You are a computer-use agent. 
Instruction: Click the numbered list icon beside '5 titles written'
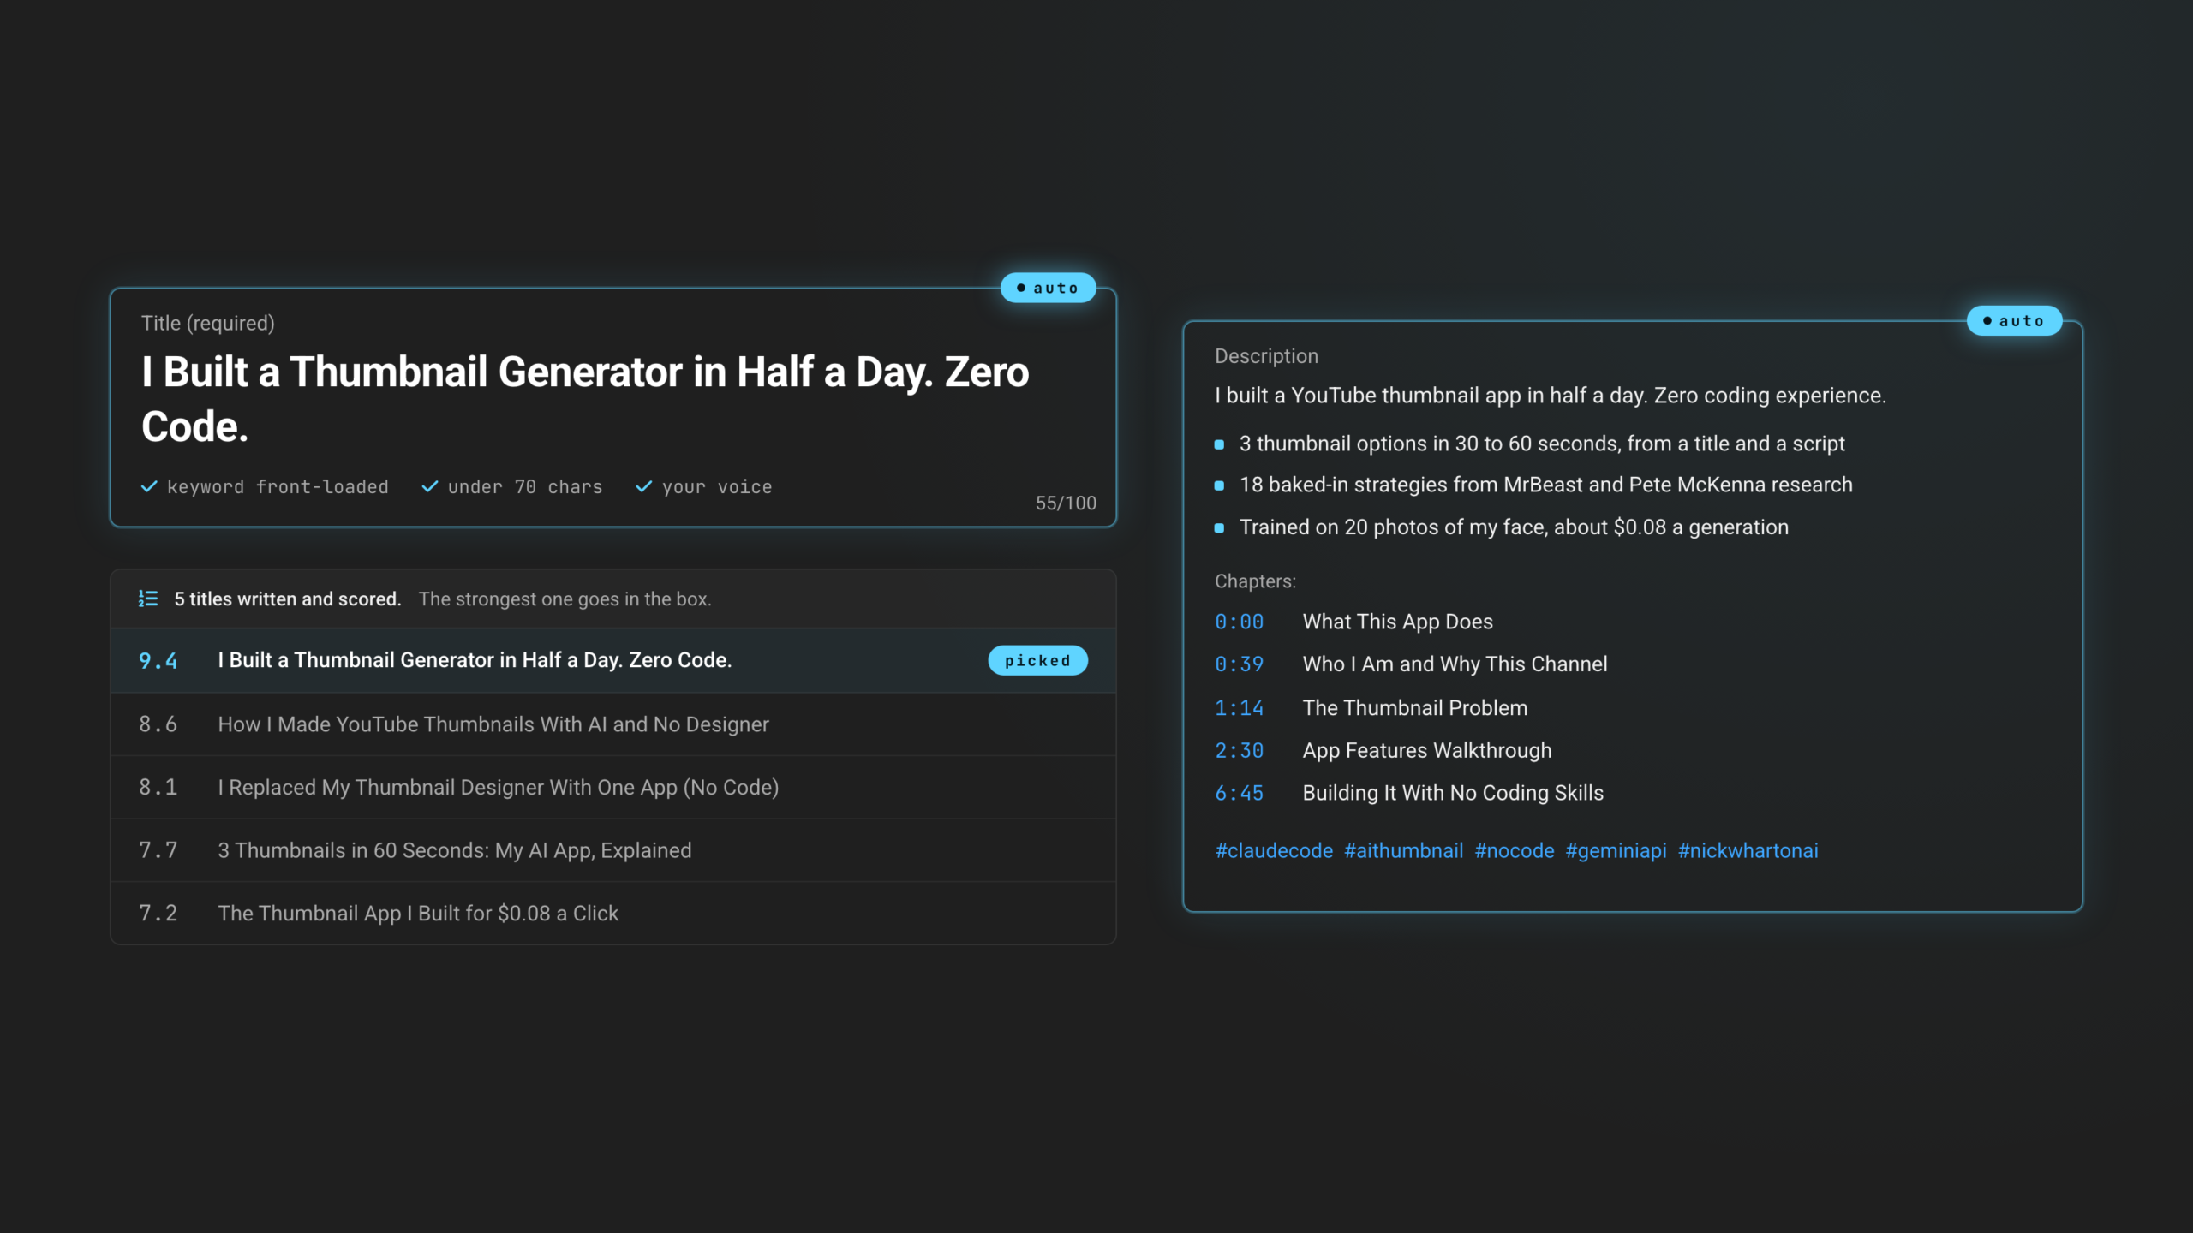pyautogui.click(x=148, y=599)
